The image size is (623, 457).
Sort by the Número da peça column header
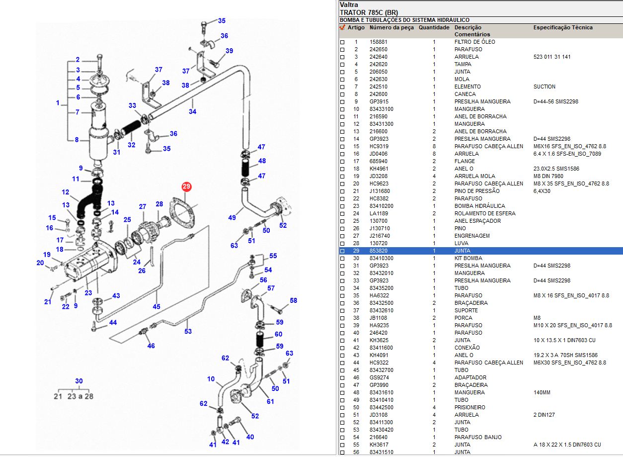click(x=391, y=28)
